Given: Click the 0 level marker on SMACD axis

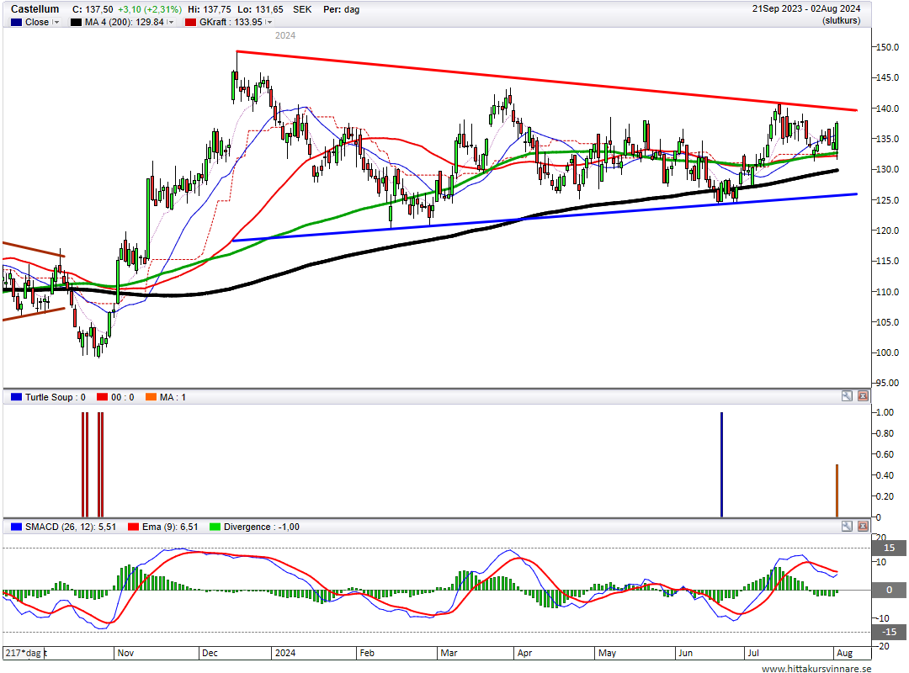Looking at the screenshot, I should (x=890, y=590).
